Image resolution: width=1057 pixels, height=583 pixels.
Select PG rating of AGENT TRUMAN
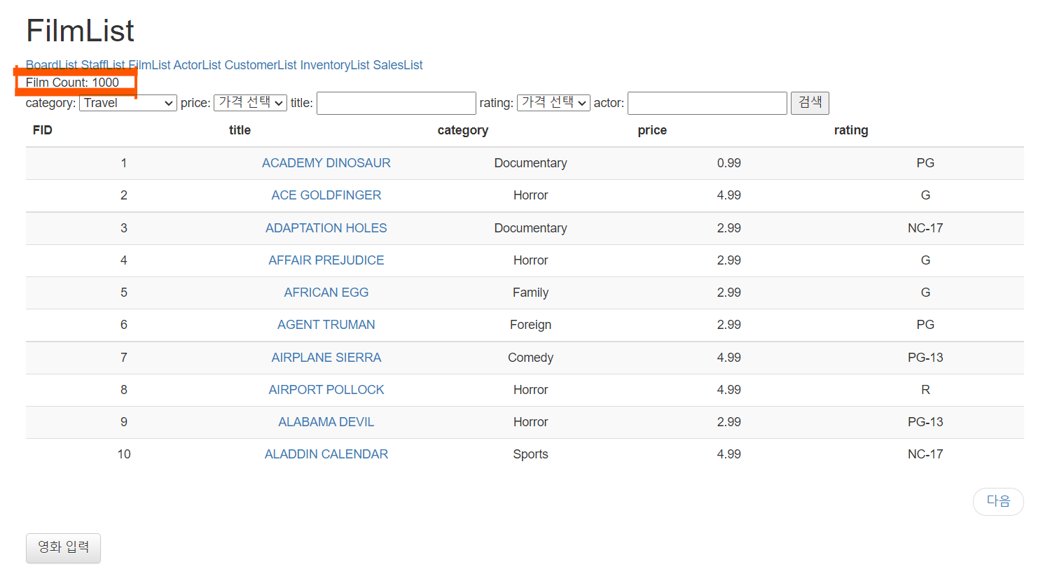925,325
